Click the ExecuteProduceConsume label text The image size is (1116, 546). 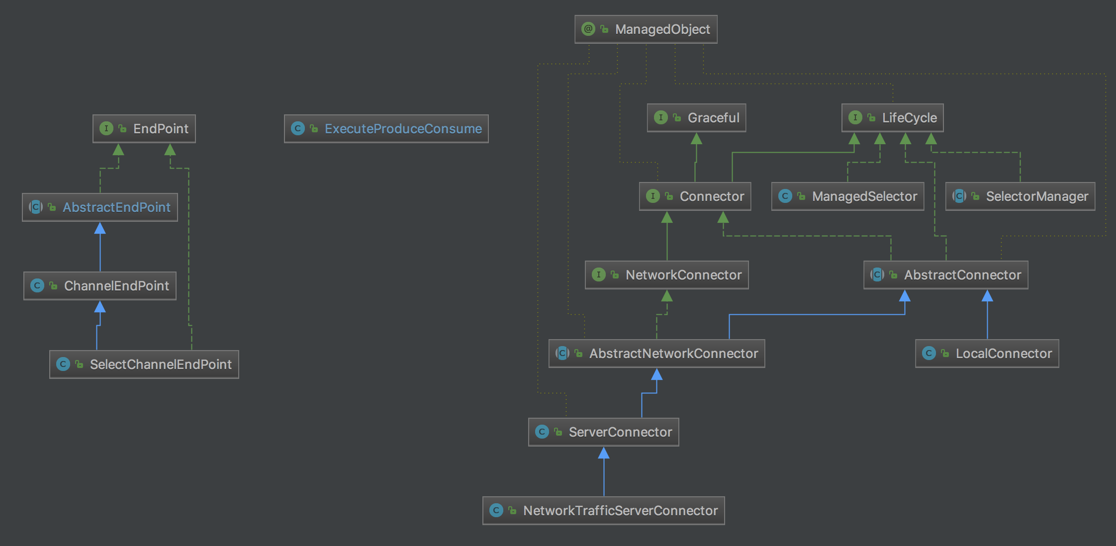click(403, 128)
